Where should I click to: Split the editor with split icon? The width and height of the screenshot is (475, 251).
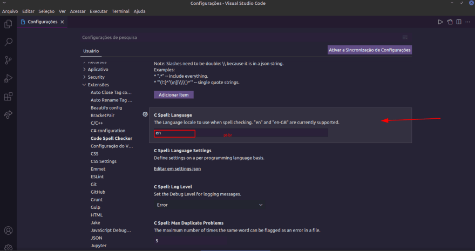(459, 22)
